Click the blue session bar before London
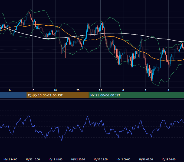 point(13,95)
